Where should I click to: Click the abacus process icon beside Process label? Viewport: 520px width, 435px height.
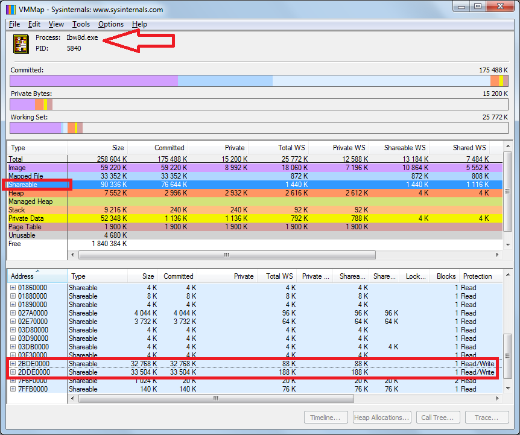click(x=21, y=44)
